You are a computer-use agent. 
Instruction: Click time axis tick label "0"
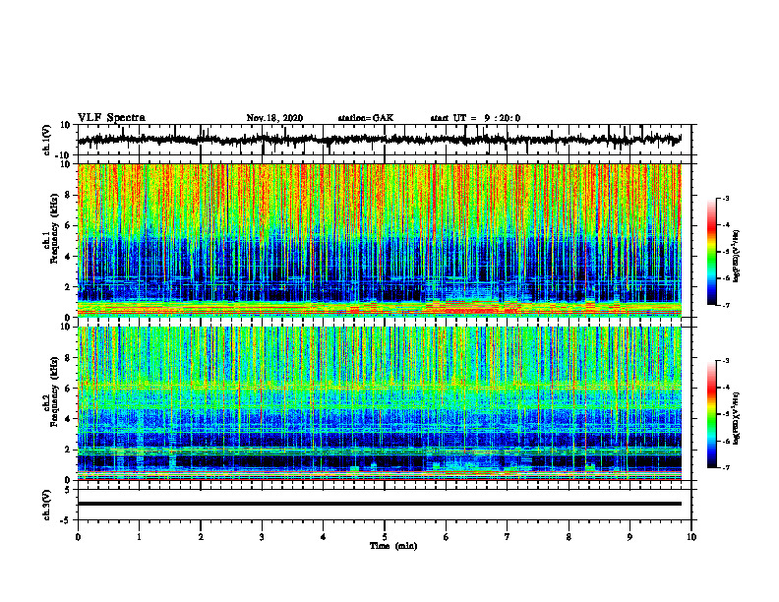coord(78,537)
